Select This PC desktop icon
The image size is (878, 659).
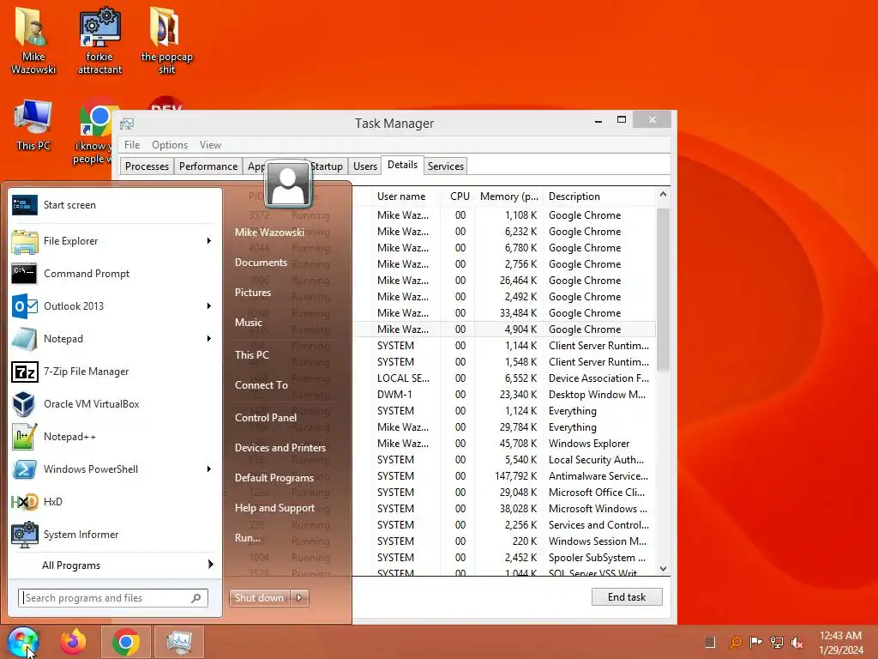pos(33,125)
